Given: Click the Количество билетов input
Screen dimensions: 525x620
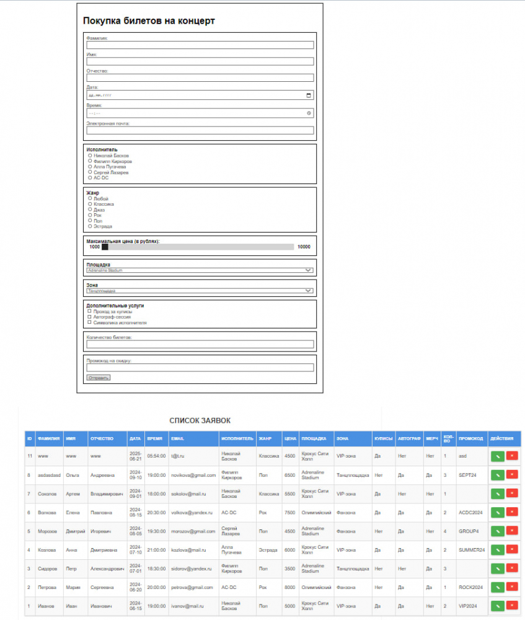Looking at the screenshot, I should pyautogui.click(x=200, y=344).
